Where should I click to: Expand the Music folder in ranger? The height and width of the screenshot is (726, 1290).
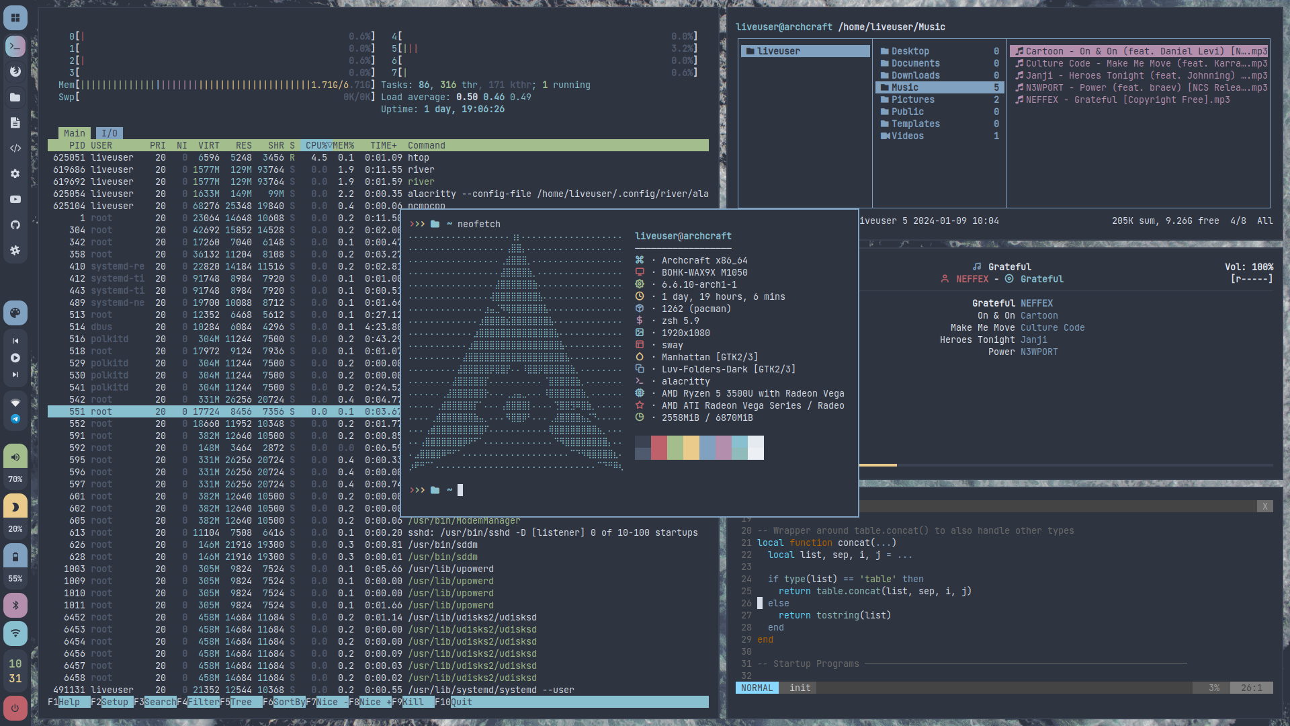904,87
